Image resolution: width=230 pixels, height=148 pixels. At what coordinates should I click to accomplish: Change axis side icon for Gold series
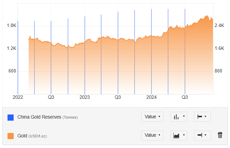click(x=202, y=135)
